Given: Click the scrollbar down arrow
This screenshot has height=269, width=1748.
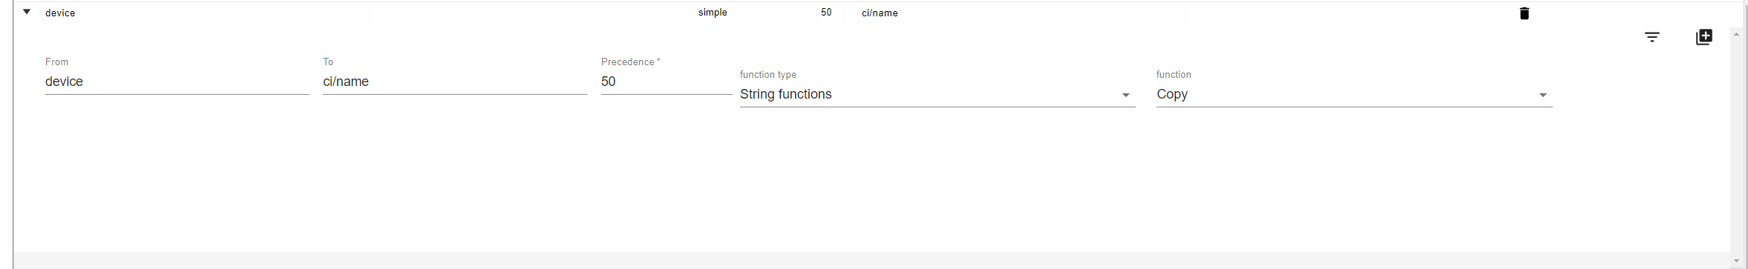Looking at the screenshot, I should 1736,261.
